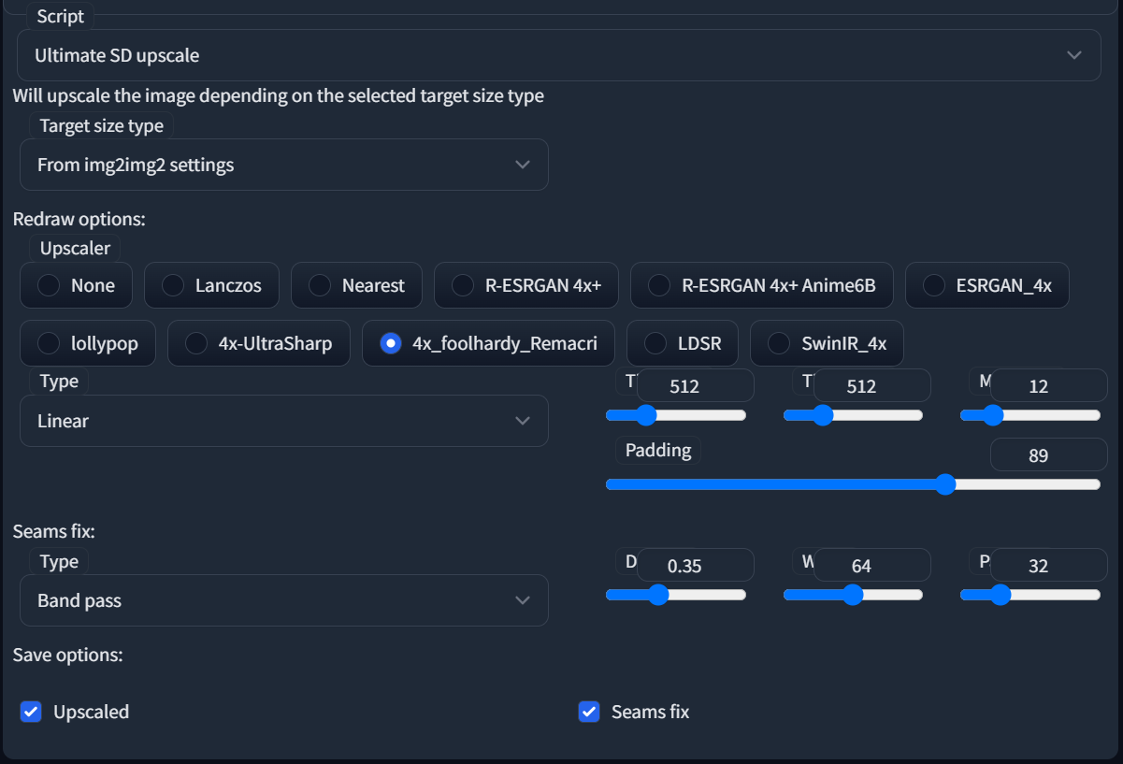The height and width of the screenshot is (764, 1123).
Task: Select the SwinIR_4x upscaler
Action: click(x=828, y=343)
